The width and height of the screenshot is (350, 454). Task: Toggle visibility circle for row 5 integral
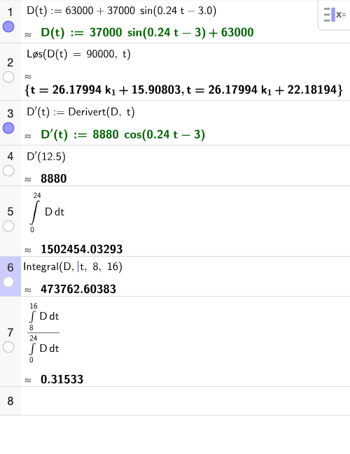tap(8, 226)
